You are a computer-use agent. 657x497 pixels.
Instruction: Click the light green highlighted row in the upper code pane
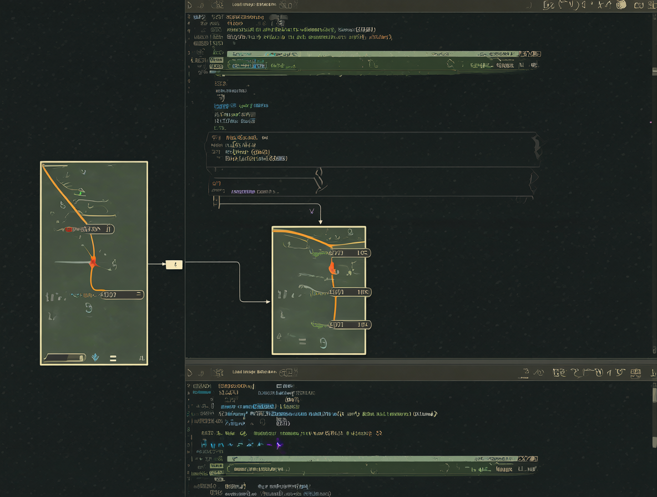[384, 54]
